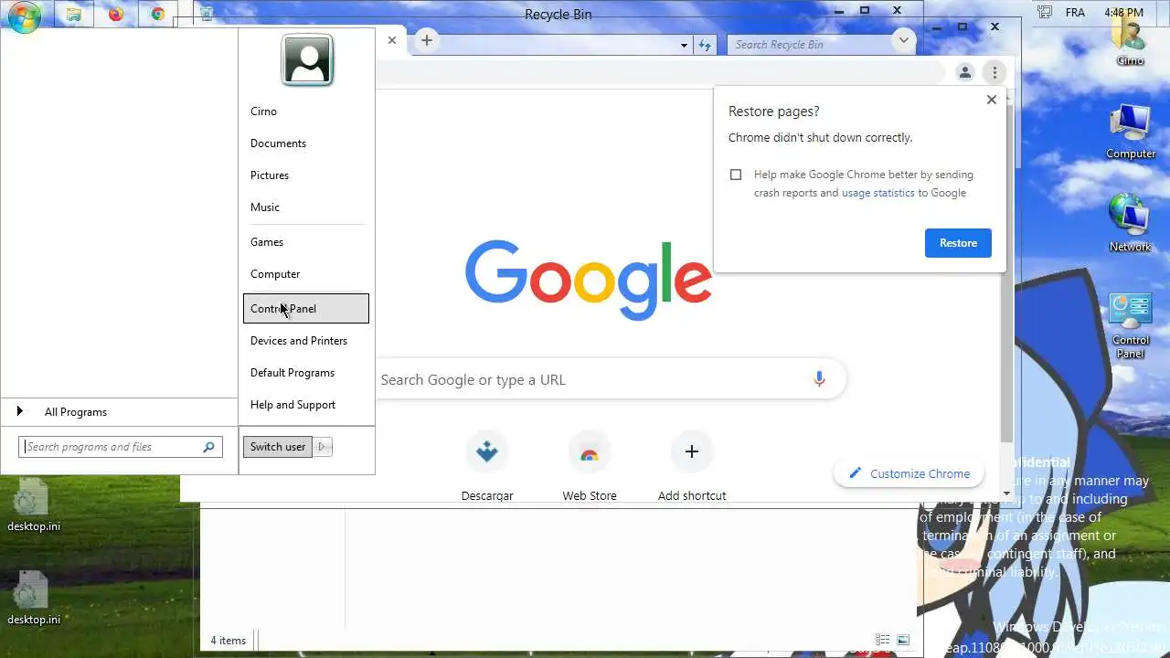Expand the Recycle Bin ribbon chevron
Viewport: 1170px width, 658px height.
point(903,39)
